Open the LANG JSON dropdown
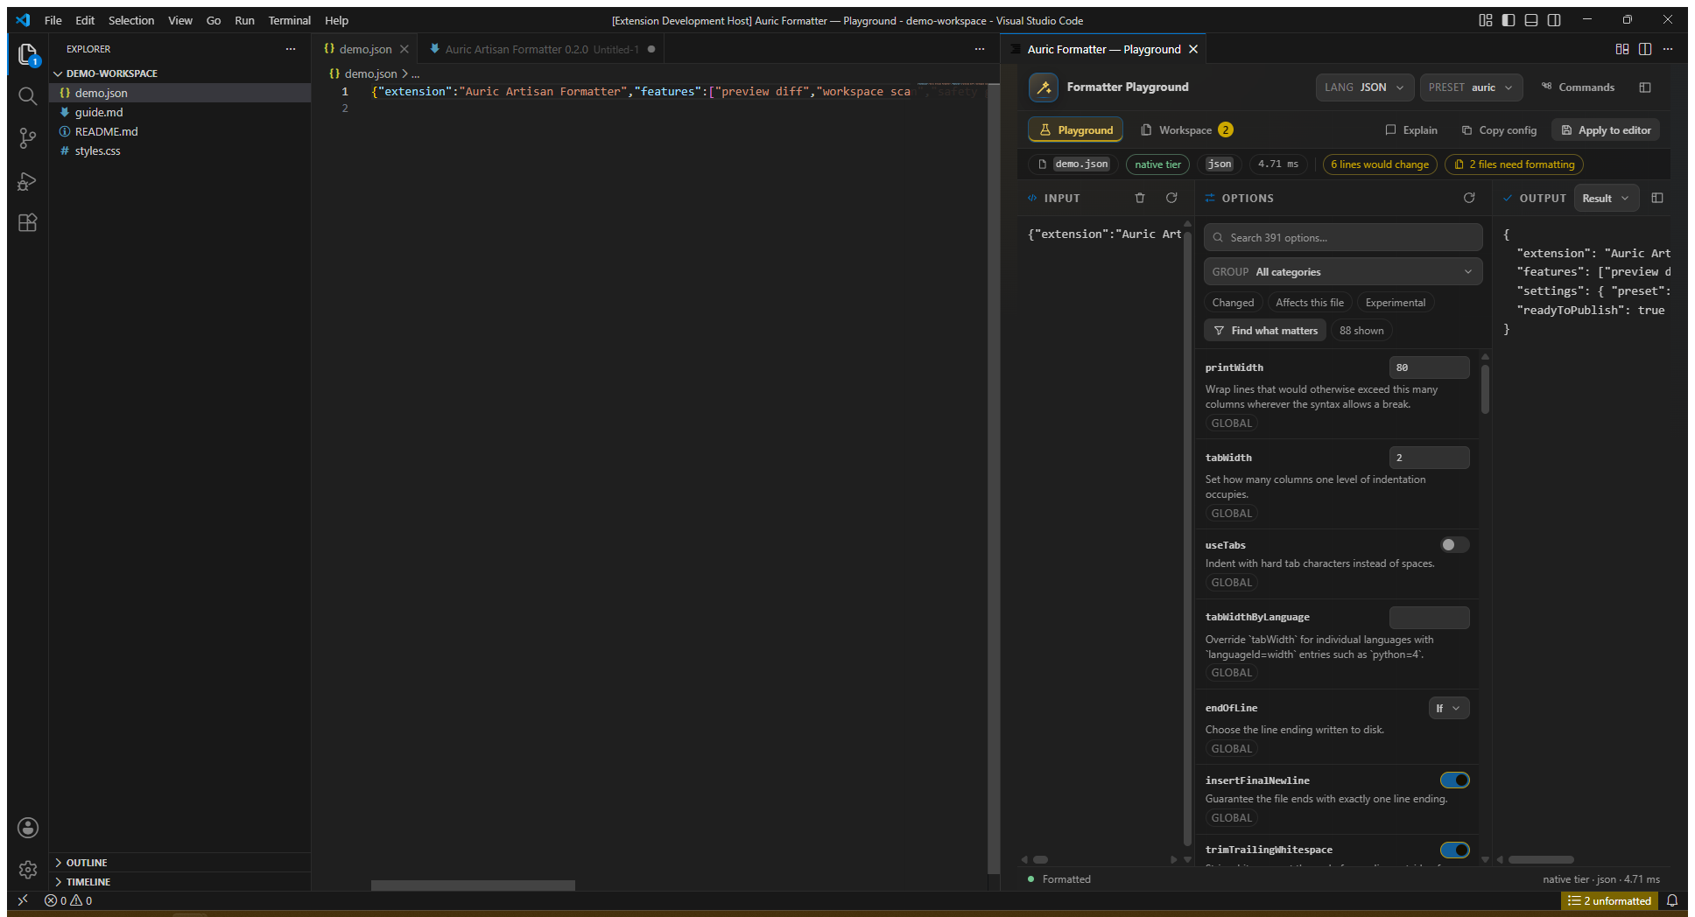 pyautogui.click(x=1364, y=87)
